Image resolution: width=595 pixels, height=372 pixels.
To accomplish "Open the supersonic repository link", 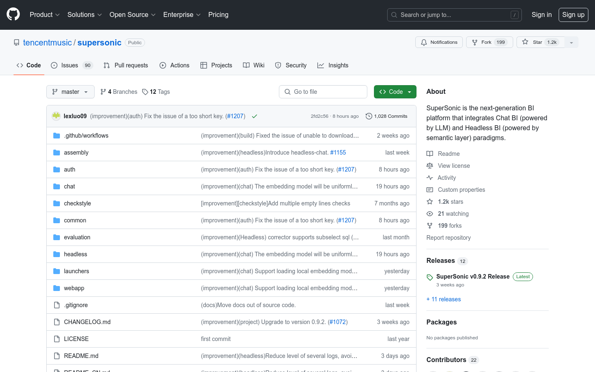I will (x=100, y=43).
